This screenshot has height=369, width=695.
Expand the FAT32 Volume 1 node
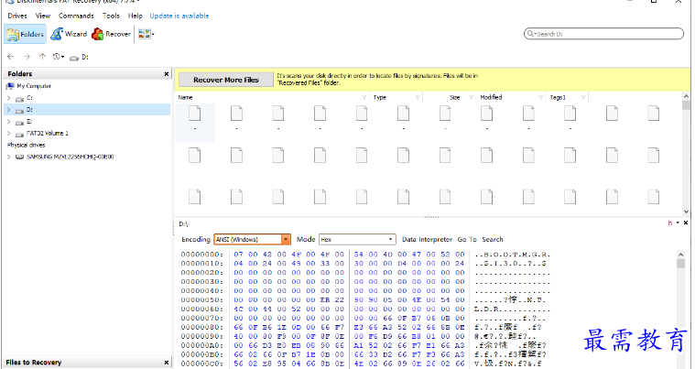coord(9,133)
